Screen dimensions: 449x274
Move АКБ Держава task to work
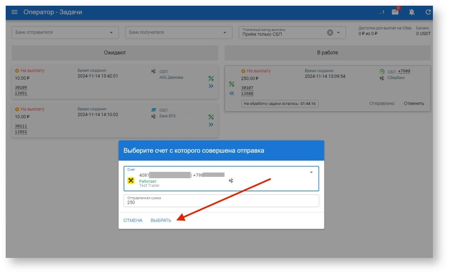(211, 86)
